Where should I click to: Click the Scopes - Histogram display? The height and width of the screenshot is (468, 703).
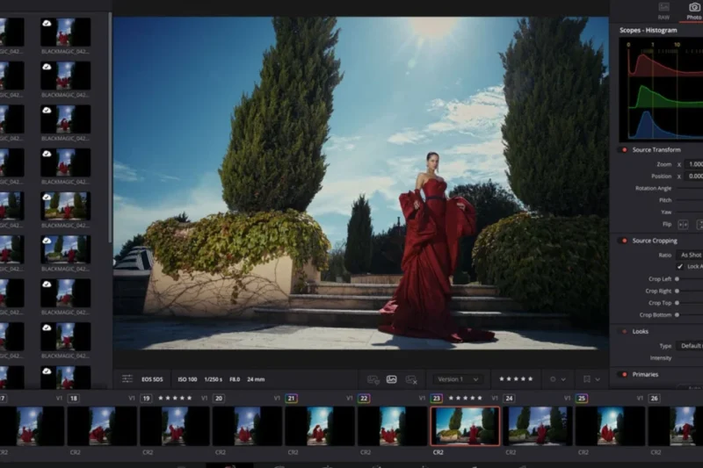click(661, 90)
